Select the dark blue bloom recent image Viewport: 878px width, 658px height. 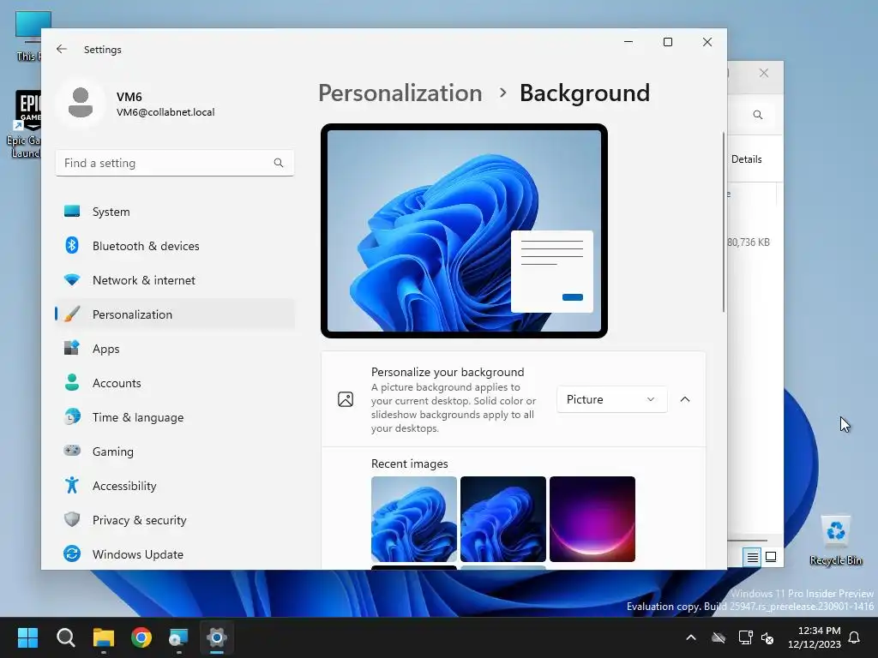coord(502,519)
